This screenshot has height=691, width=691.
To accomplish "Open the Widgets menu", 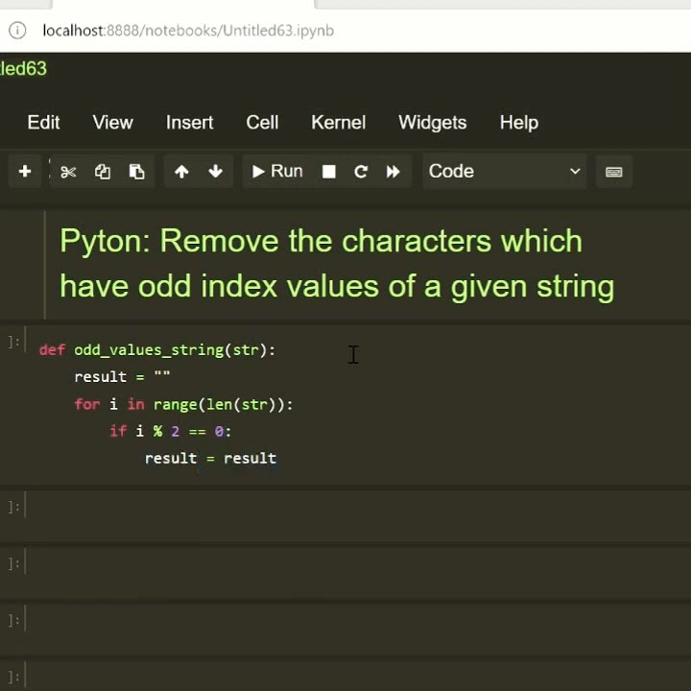I will click(432, 122).
